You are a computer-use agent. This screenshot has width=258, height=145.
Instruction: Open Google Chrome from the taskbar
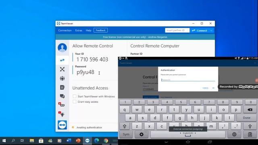106,141
